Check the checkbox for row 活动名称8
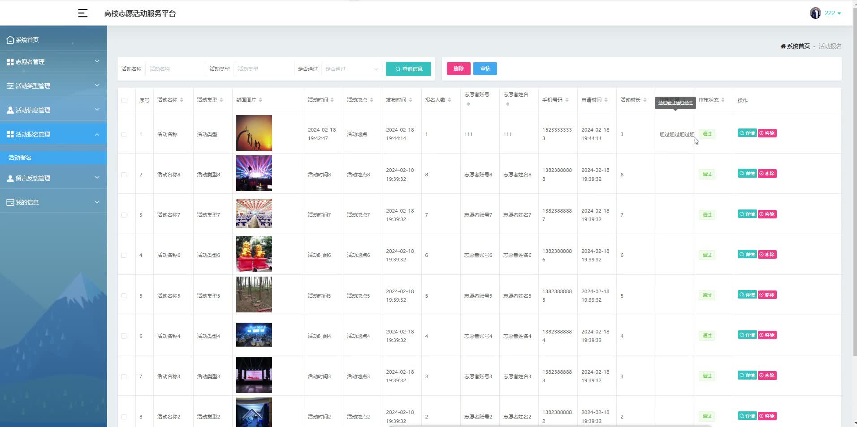The width and height of the screenshot is (857, 427). [x=124, y=175]
